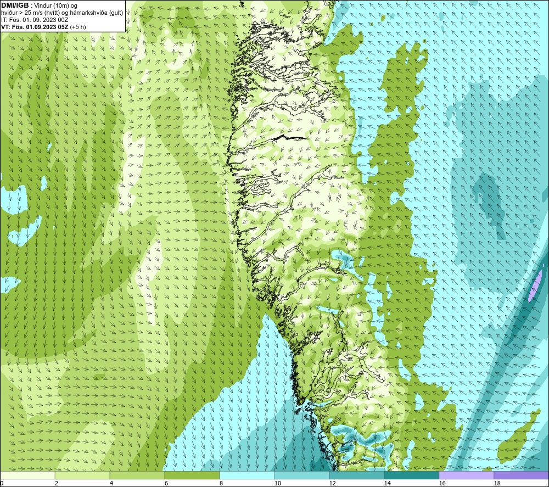Click the 'IT: Fös. 01. 09. 2023 00Z' line
The height and width of the screenshot is (487, 549).
coord(35,20)
